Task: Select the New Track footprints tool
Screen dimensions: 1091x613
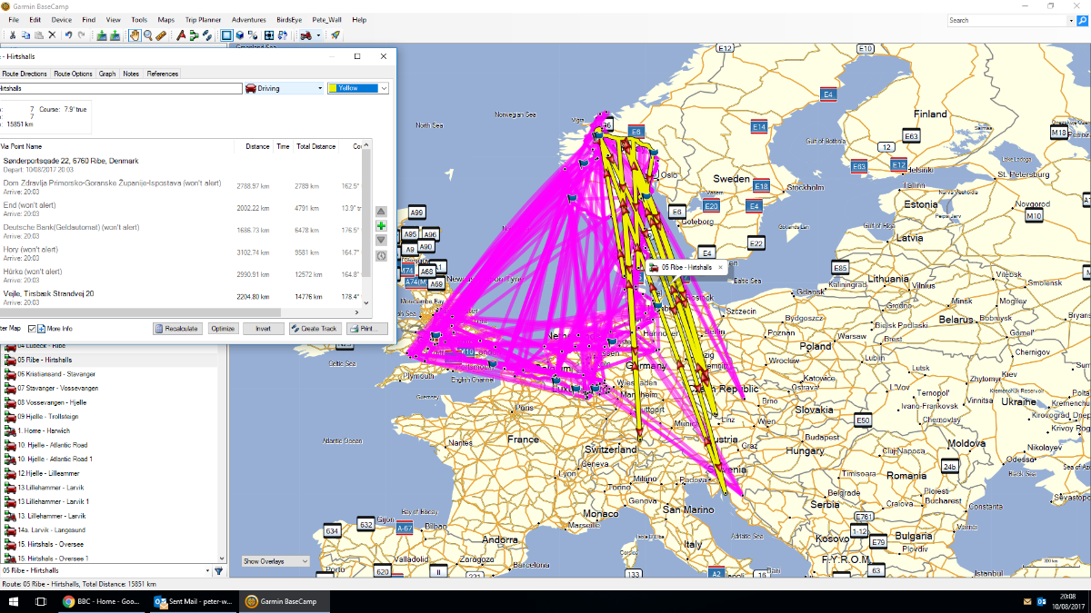Action: pos(207,35)
